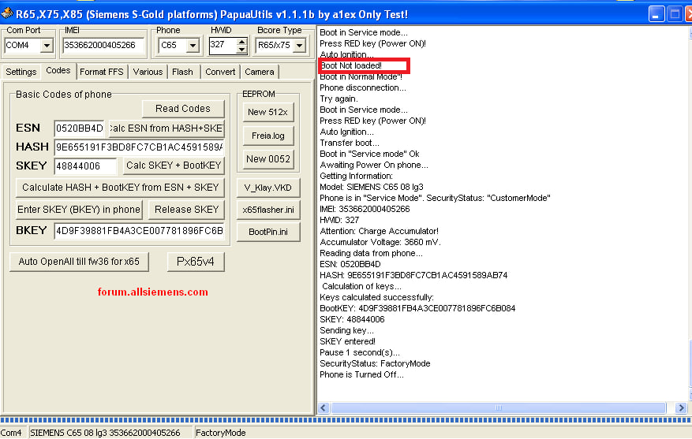692x439 pixels.
Task: Decrease the HWID value with down arrow
Action: coord(241,50)
